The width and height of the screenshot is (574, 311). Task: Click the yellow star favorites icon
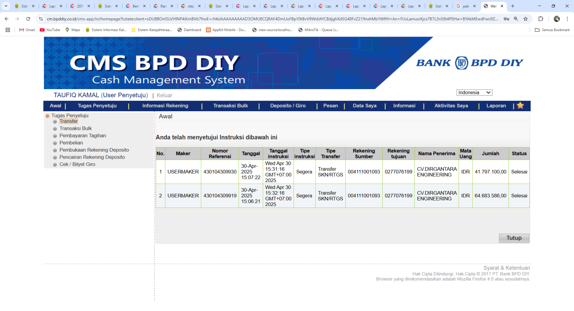point(520,106)
